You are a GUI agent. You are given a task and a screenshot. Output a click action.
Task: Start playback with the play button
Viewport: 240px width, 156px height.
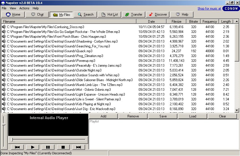click(33, 147)
